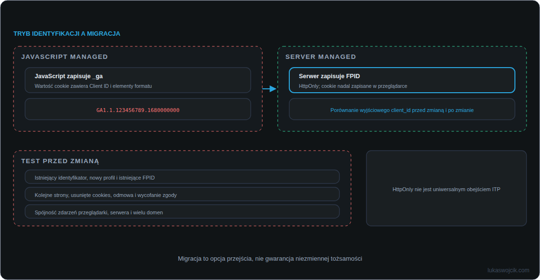Select the row Kolejne strony, usunięte cookies
Image resolution: width=540 pixels, height=280 pixels.
[182, 194]
